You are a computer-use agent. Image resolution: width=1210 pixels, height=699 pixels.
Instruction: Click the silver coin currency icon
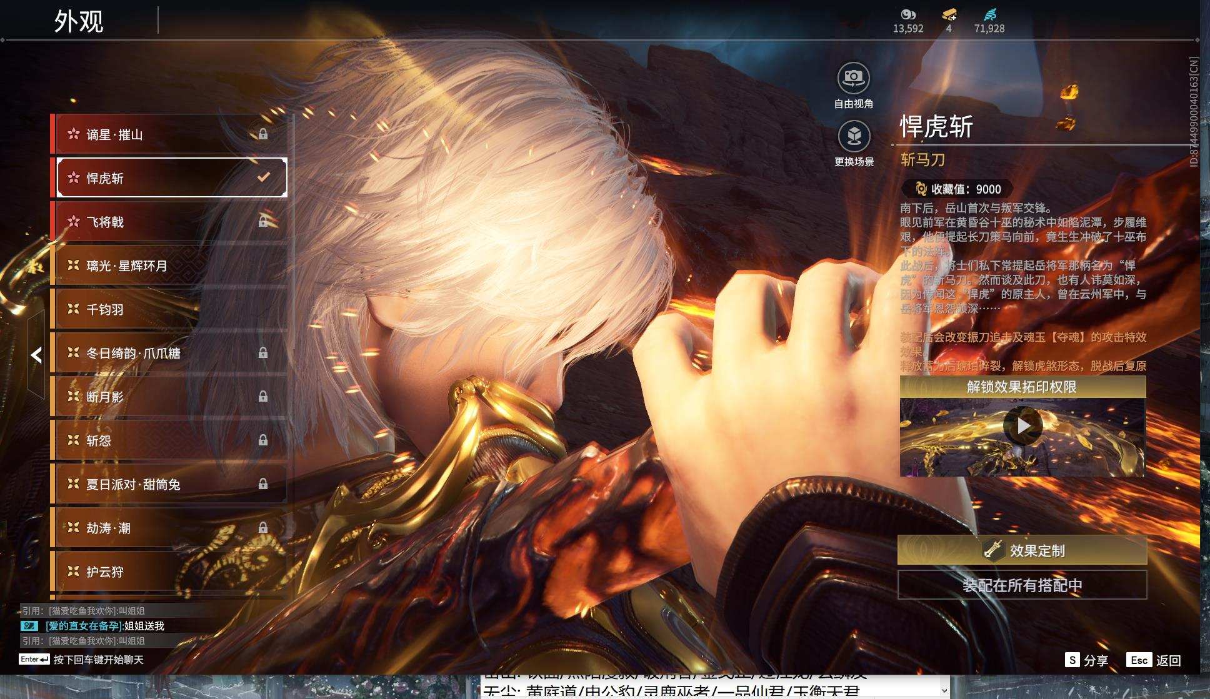point(908,14)
